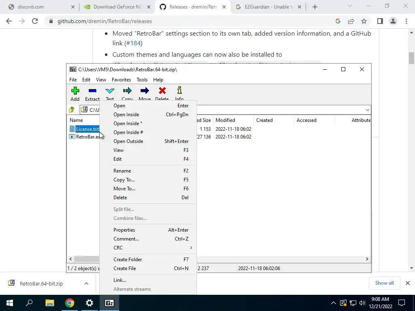The width and height of the screenshot is (415, 311).
Task: Choose Rename in context menu
Action: pyautogui.click(x=151, y=171)
